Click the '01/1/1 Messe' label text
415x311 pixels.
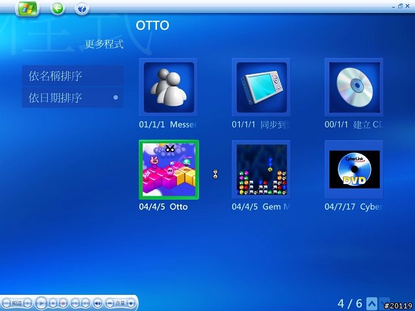click(167, 124)
